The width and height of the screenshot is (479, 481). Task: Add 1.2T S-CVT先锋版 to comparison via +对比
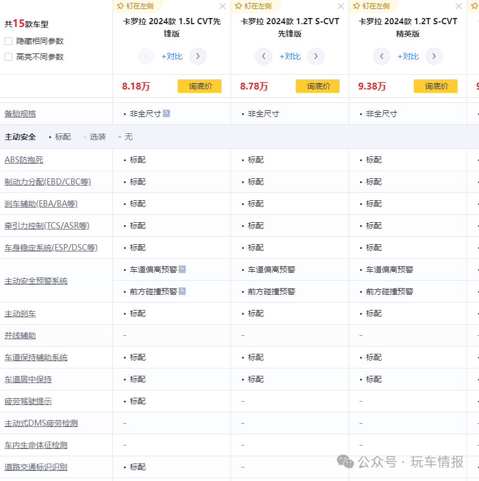pyautogui.click(x=290, y=56)
